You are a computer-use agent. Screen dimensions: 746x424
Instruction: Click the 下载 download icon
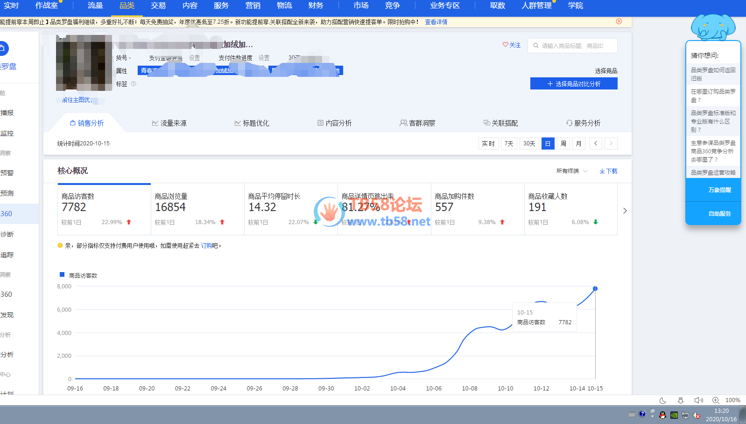[602, 171]
